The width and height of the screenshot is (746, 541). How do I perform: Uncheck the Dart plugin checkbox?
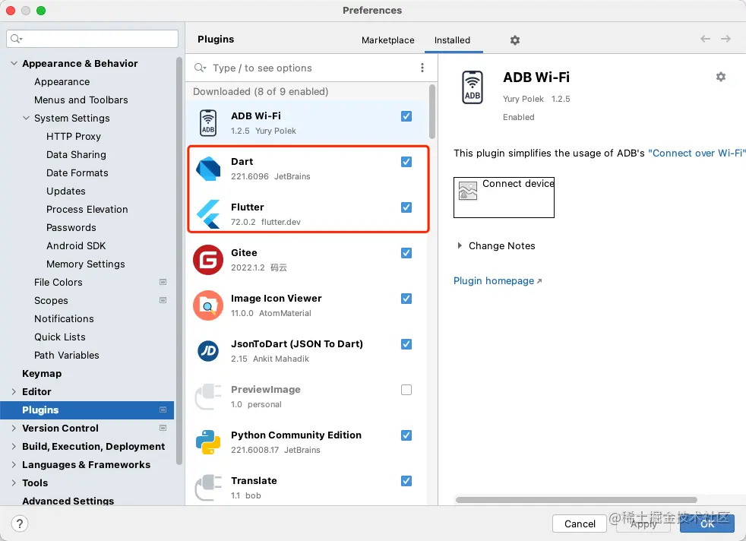406,162
